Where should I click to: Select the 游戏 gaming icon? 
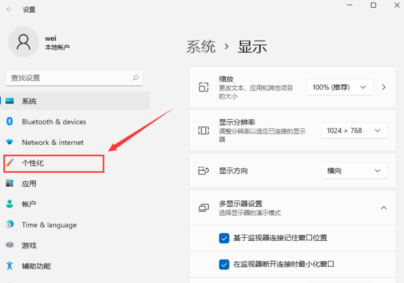click(10, 245)
